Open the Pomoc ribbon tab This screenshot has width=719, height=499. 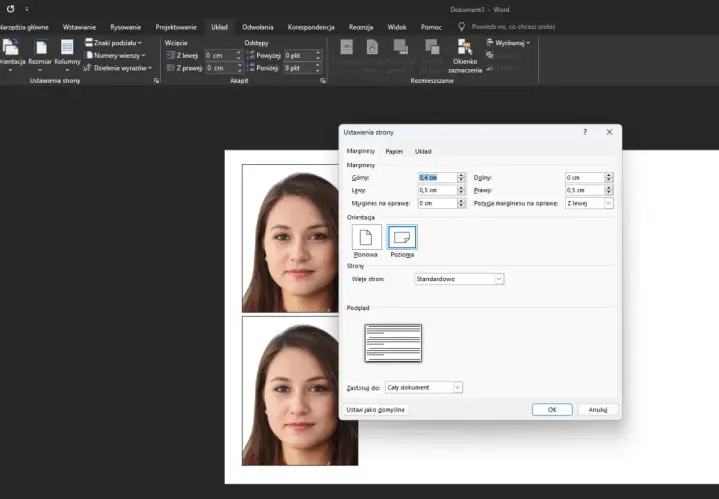(431, 27)
